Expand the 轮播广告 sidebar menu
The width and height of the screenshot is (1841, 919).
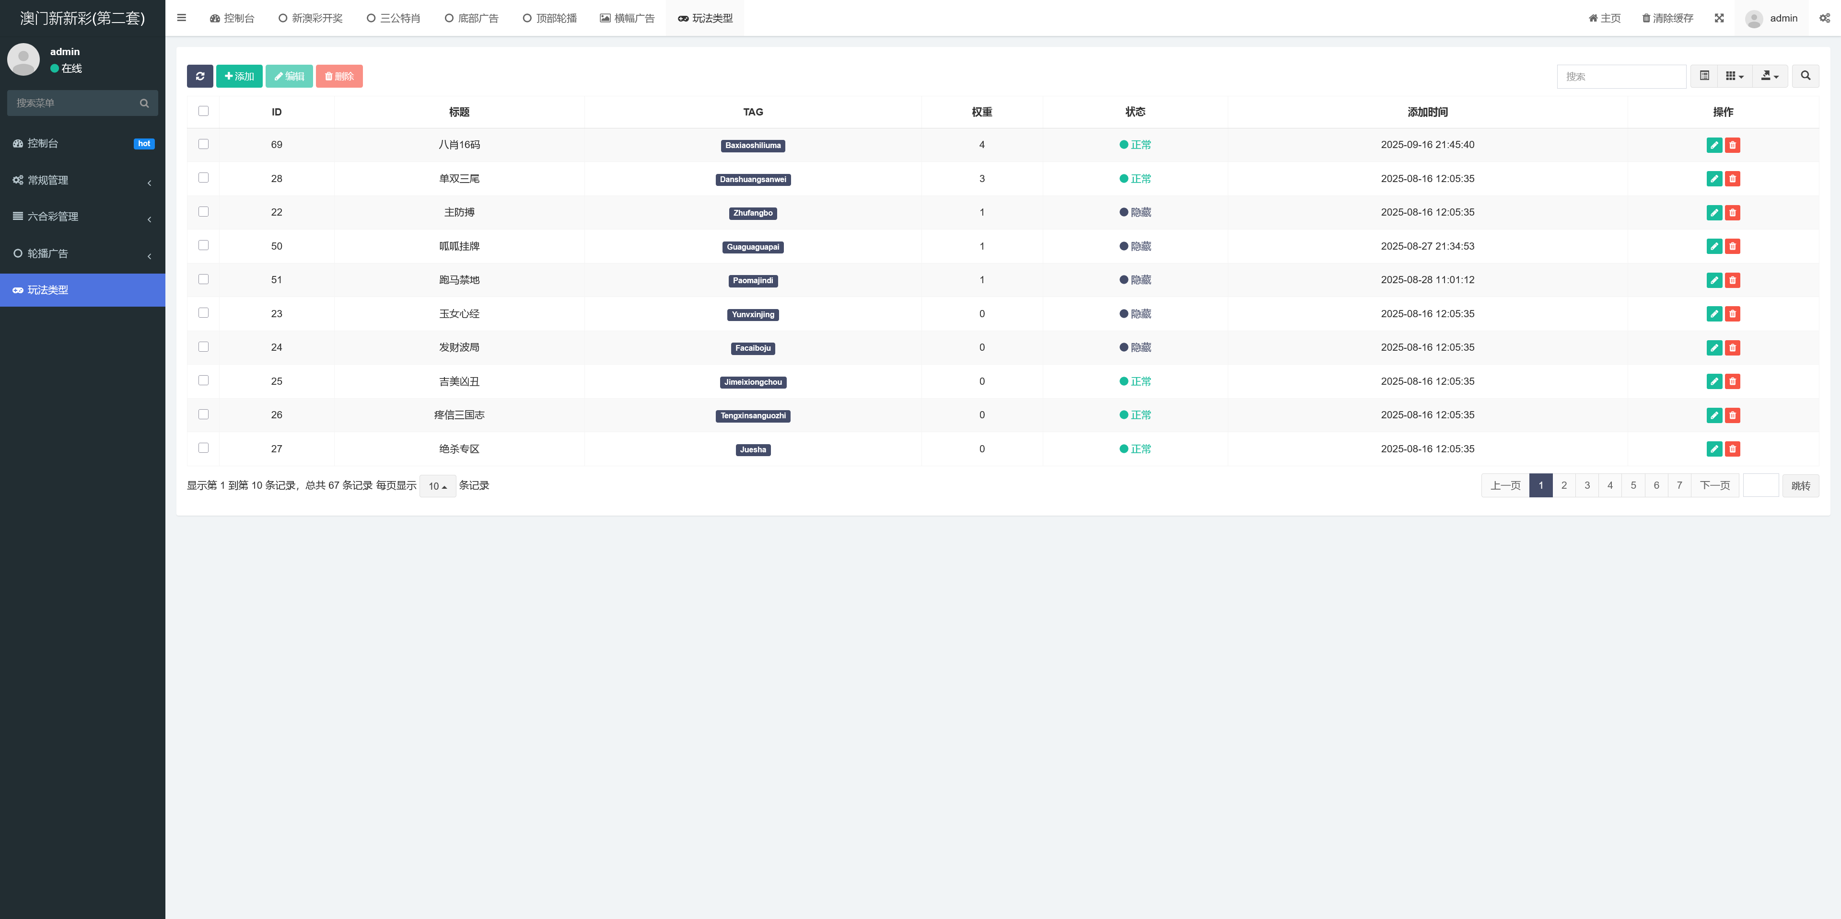coord(82,253)
